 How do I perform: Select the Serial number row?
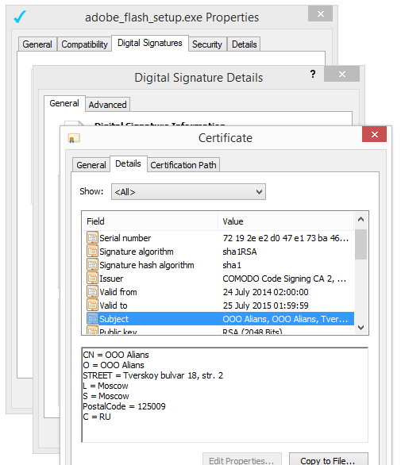click(x=218, y=238)
